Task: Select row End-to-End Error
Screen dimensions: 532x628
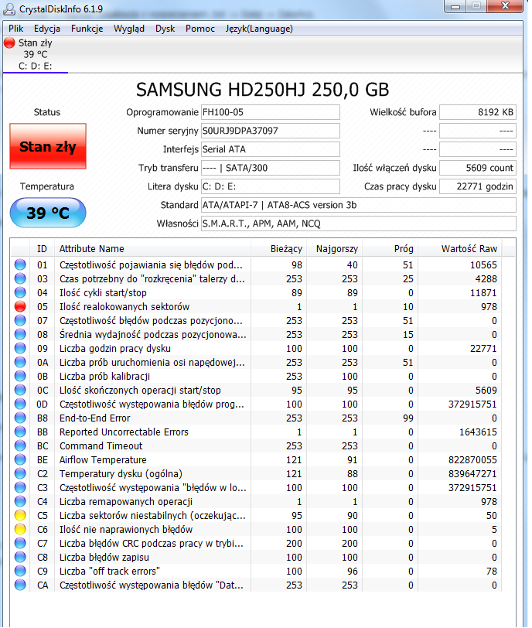Action: [x=256, y=418]
